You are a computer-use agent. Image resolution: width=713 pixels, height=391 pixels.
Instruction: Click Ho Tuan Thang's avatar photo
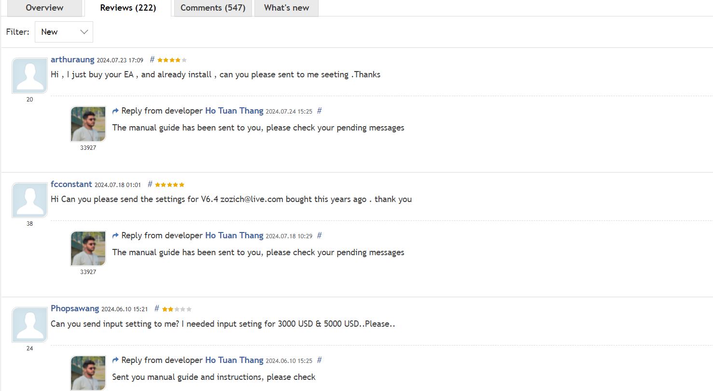point(88,123)
